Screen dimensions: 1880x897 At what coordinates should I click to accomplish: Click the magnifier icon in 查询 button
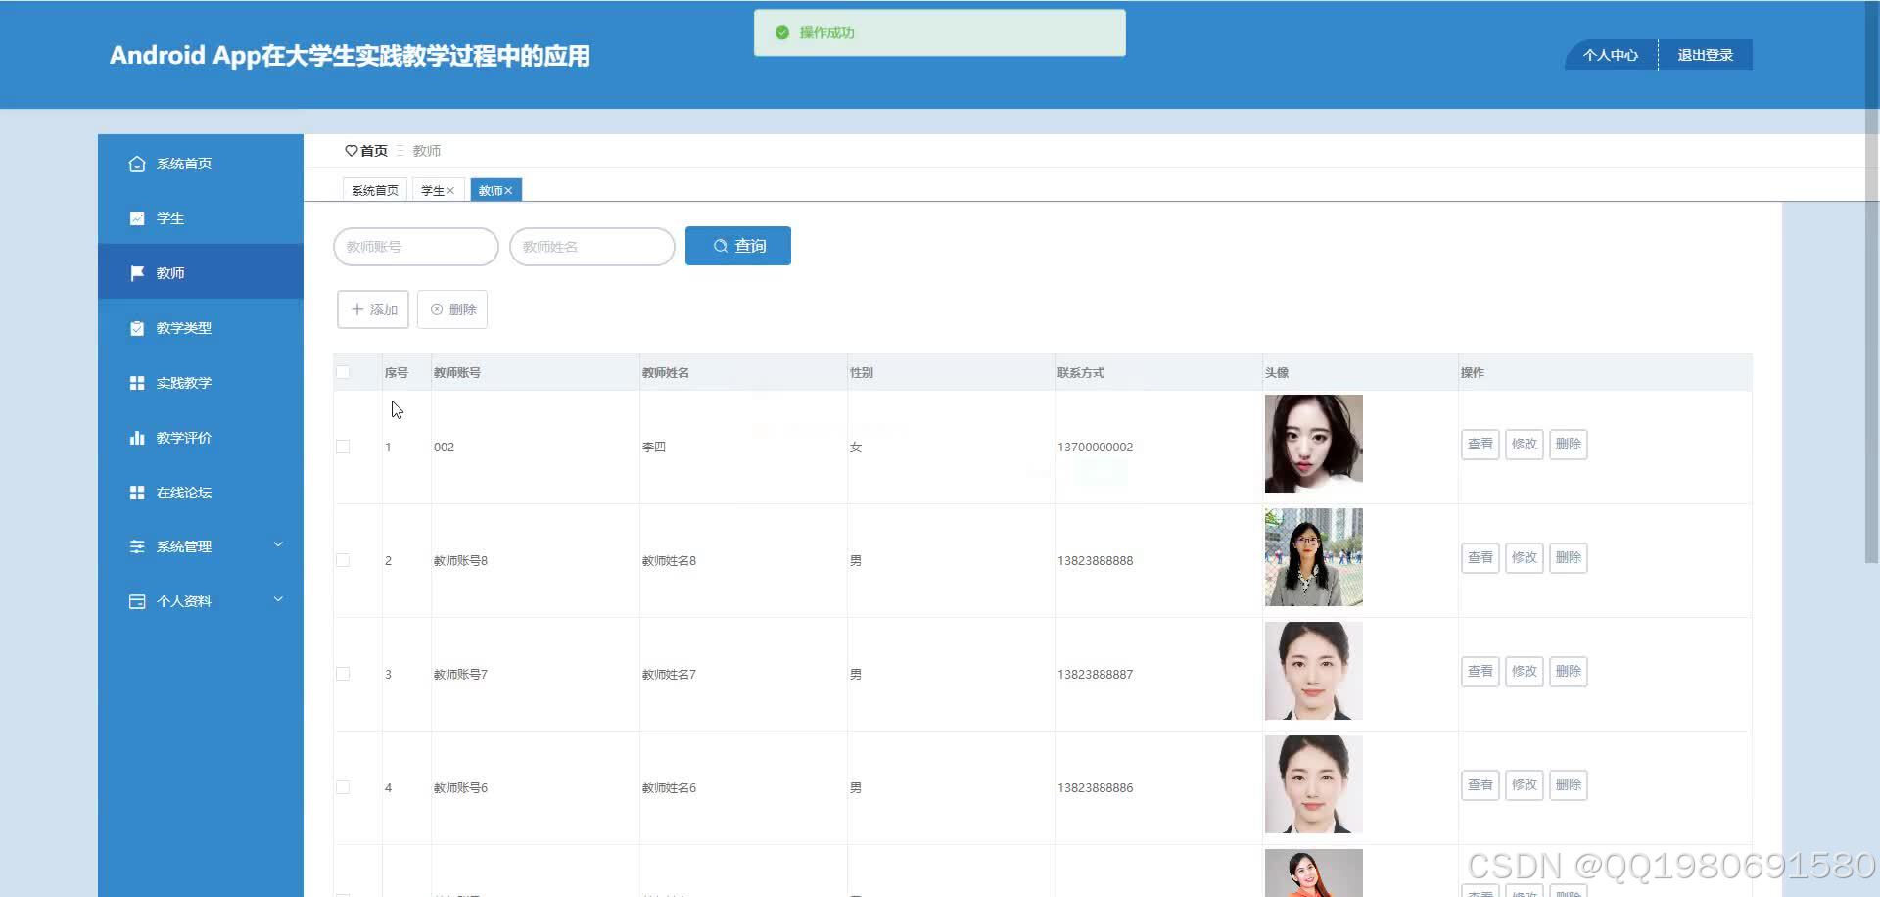(x=720, y=246)
